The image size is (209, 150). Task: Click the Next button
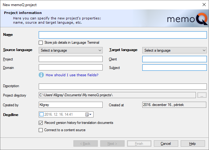point(112,144)
